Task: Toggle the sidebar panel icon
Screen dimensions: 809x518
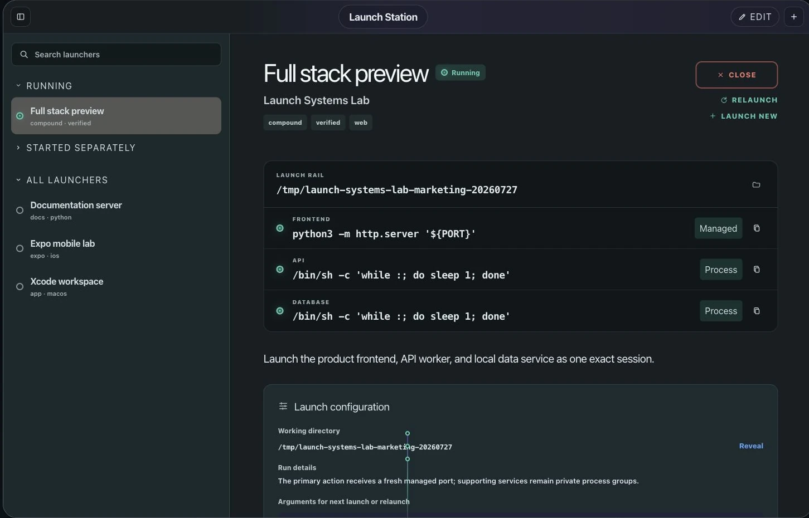Action: click(21, 17)
